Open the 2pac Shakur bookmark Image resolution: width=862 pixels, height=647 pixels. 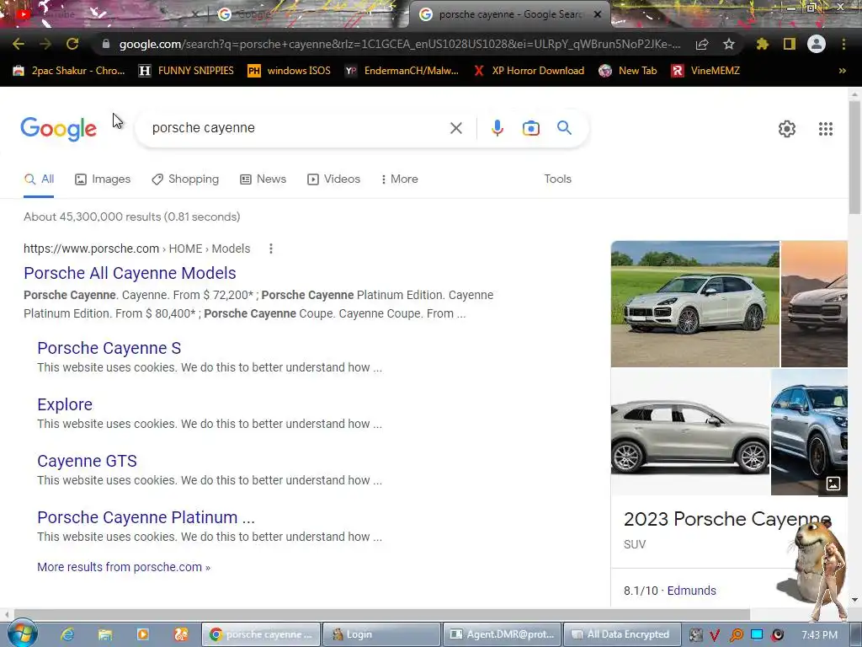pyautogui.click(x=69, y=71)
